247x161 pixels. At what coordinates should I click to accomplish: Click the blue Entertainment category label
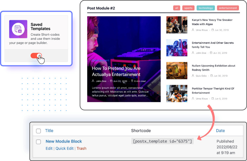point(101,60)
